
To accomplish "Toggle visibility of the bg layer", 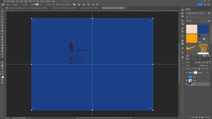I will 186,84.
